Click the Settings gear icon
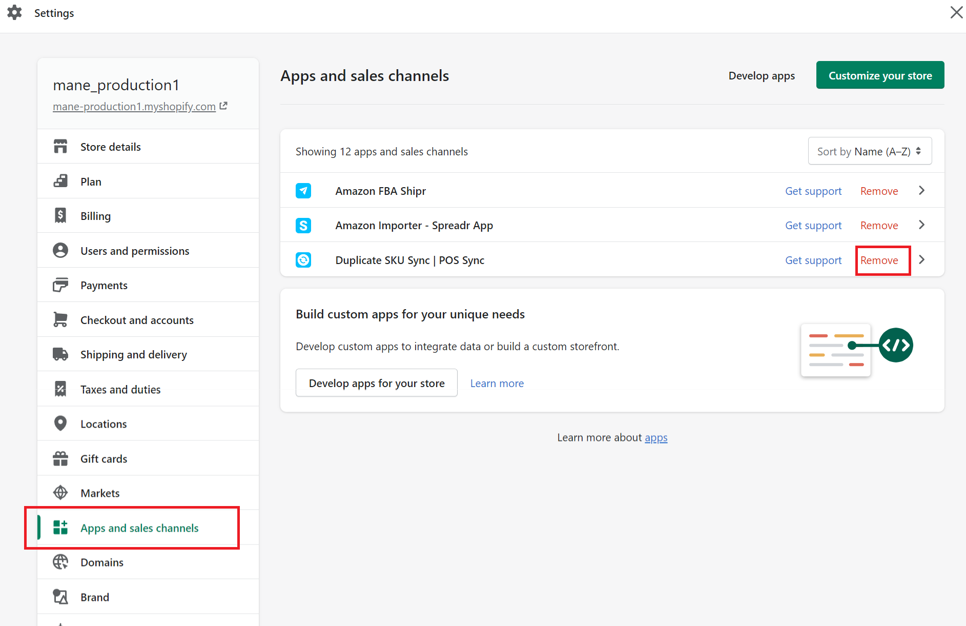 [x=14, y=13]
